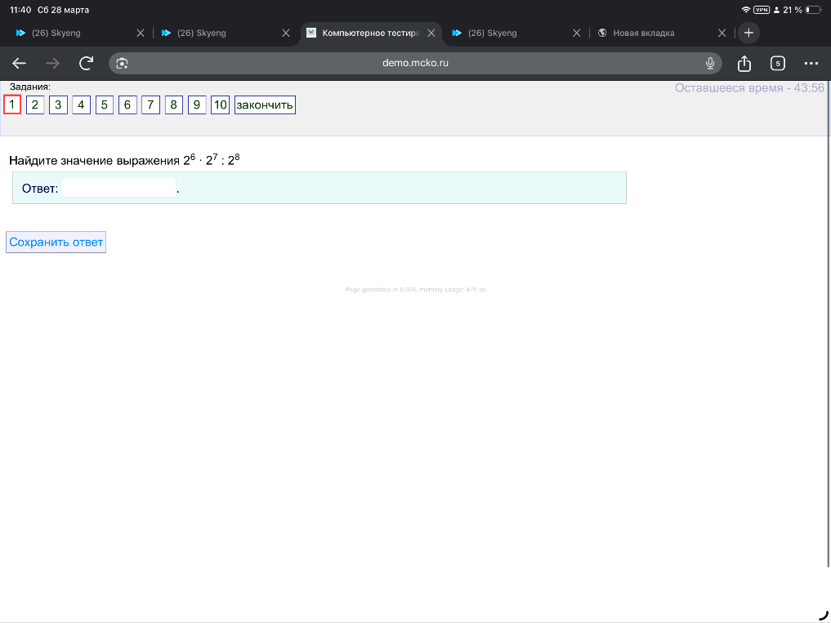Go to task 3
The width and height of the screenshot is (831, 623).
(x=58, y=105)
